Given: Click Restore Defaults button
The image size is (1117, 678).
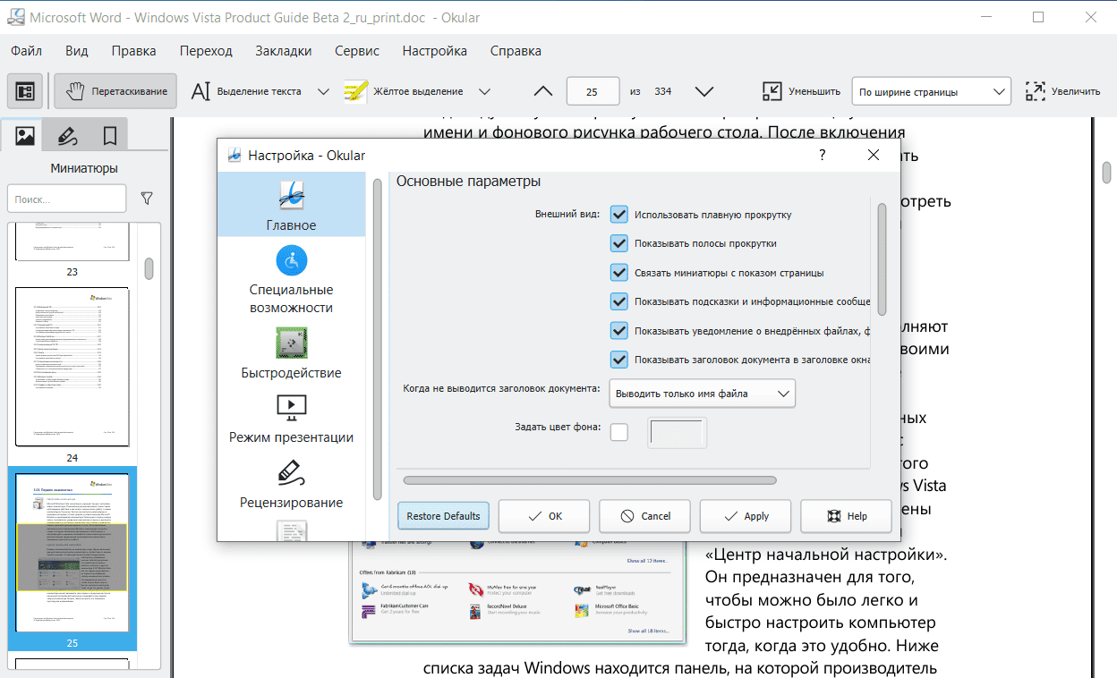Looking at the screenshot, I should coord(443,516).
